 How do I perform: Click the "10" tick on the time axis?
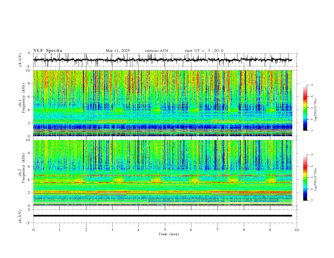(296, 230)
